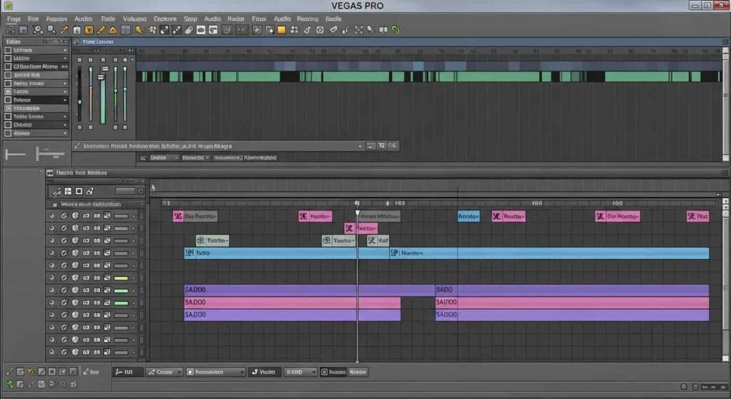Tick the checkbox next to Todre Ronne
The image size is (731, 399).
(8, 116)
